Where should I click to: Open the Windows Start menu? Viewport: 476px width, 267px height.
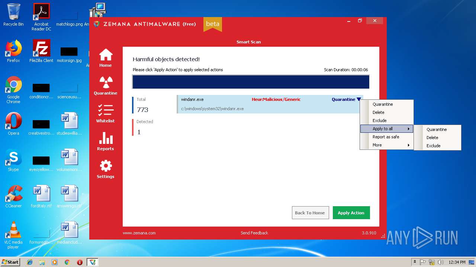point(10,262)
